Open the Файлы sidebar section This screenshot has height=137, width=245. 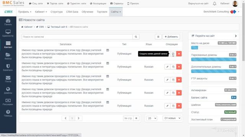click(x=8, y=56)
